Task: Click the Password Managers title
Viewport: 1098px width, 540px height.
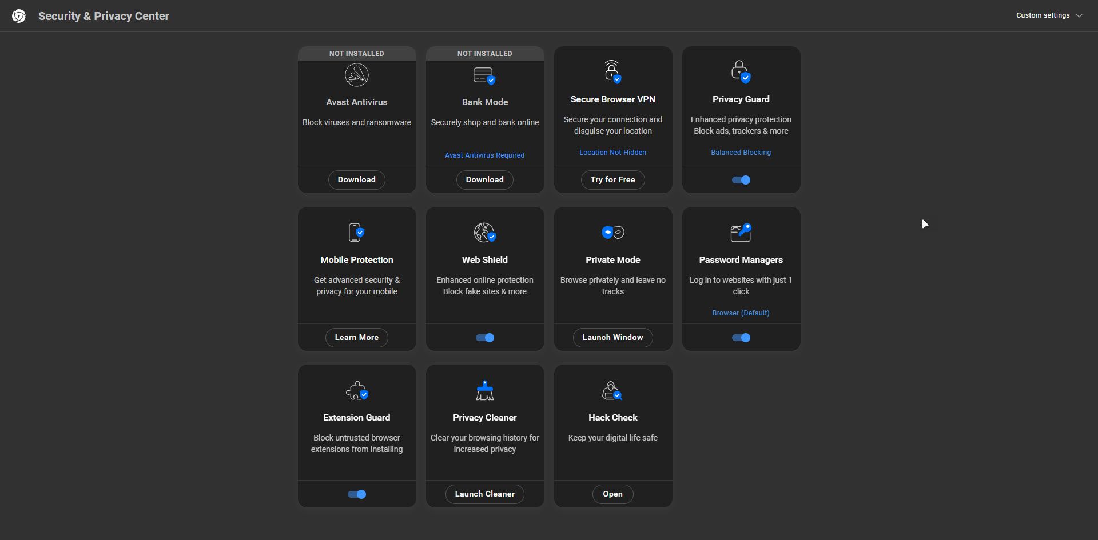Action: point(741,260)
